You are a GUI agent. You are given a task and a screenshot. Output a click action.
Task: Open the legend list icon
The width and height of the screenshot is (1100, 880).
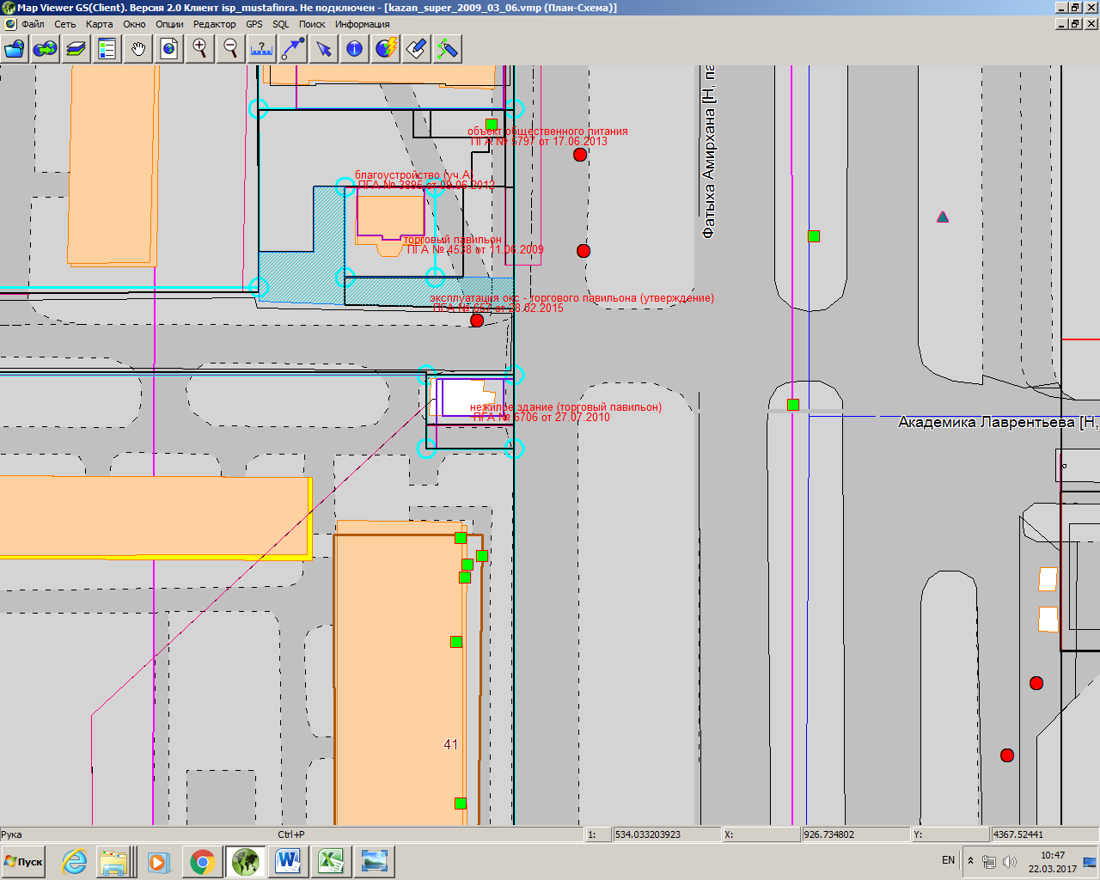(x=107, y=49)
